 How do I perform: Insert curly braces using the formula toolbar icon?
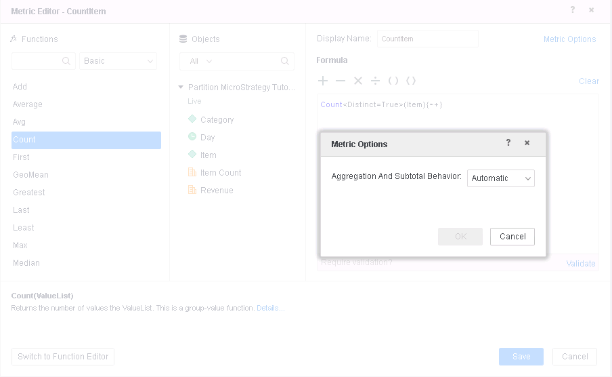(x=411, y=81)
